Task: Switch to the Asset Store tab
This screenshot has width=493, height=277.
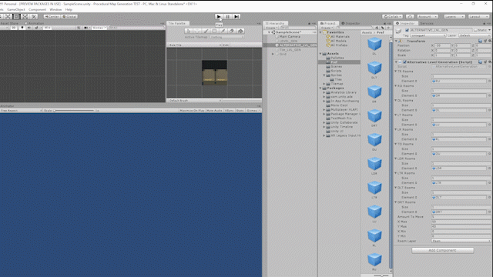Action: point(9,23)
